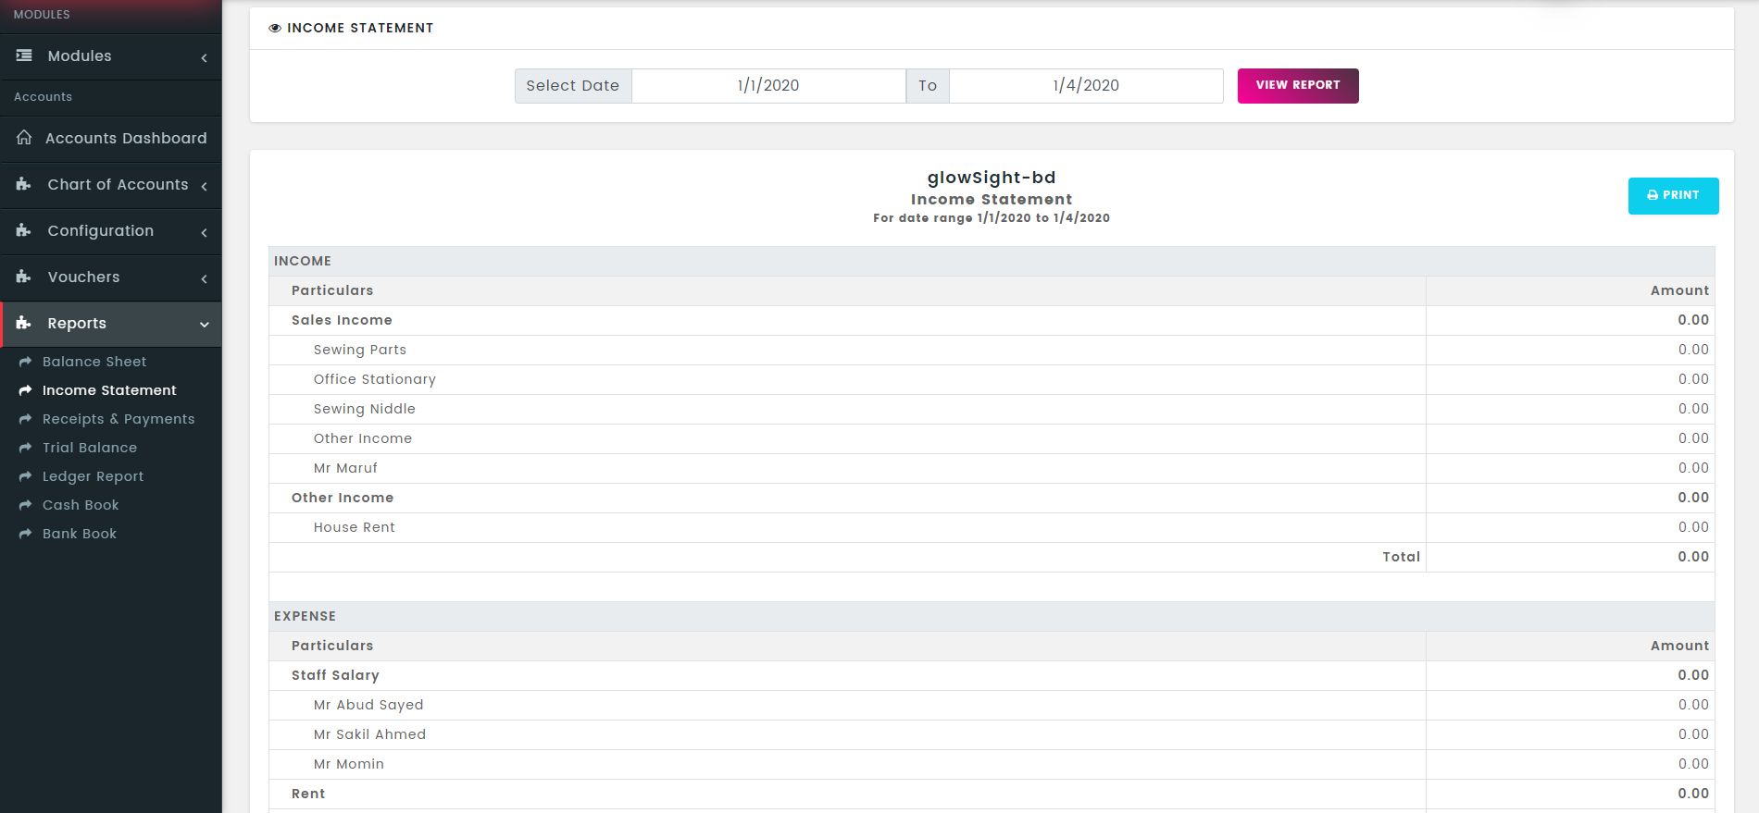
Task: Print the income statement
Action: tap(1673, 196)
